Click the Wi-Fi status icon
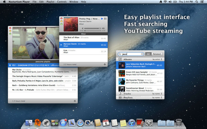Image resolution: width=207 pixels, height=129 pixels. 165,2
